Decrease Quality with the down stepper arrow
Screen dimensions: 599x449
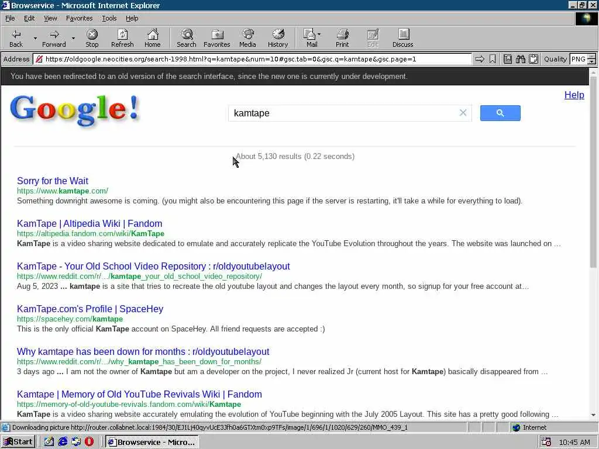(592, 62)
